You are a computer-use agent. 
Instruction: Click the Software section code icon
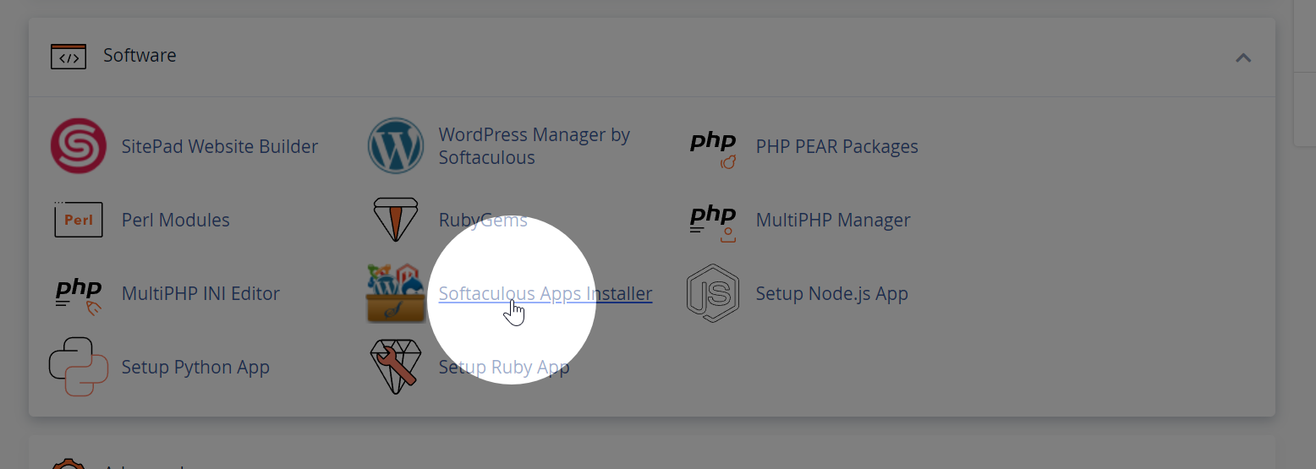click(69, 56)
